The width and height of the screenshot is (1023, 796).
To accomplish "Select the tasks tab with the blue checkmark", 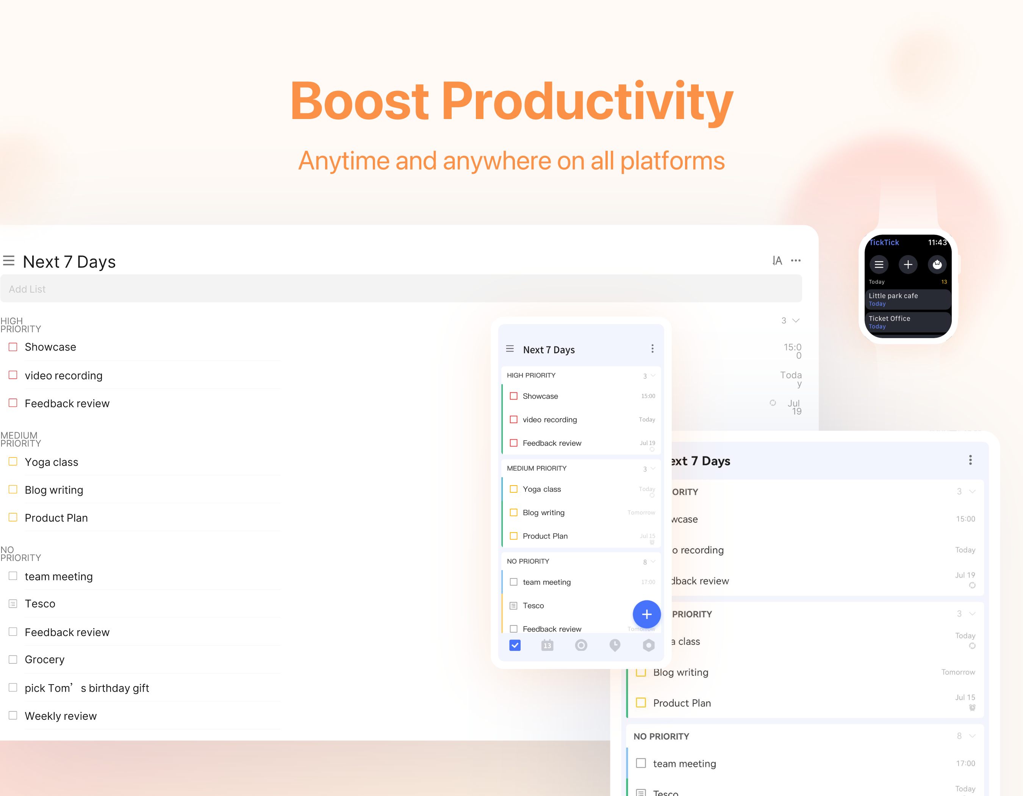I will 515,645.
